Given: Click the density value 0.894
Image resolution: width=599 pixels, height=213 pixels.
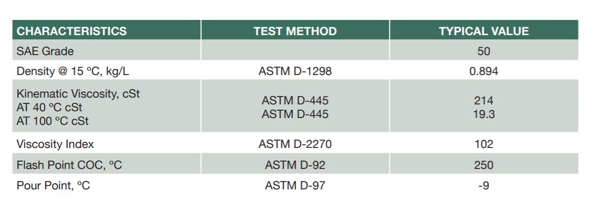Looking at the screenshot, I should [x=483, y=71].
